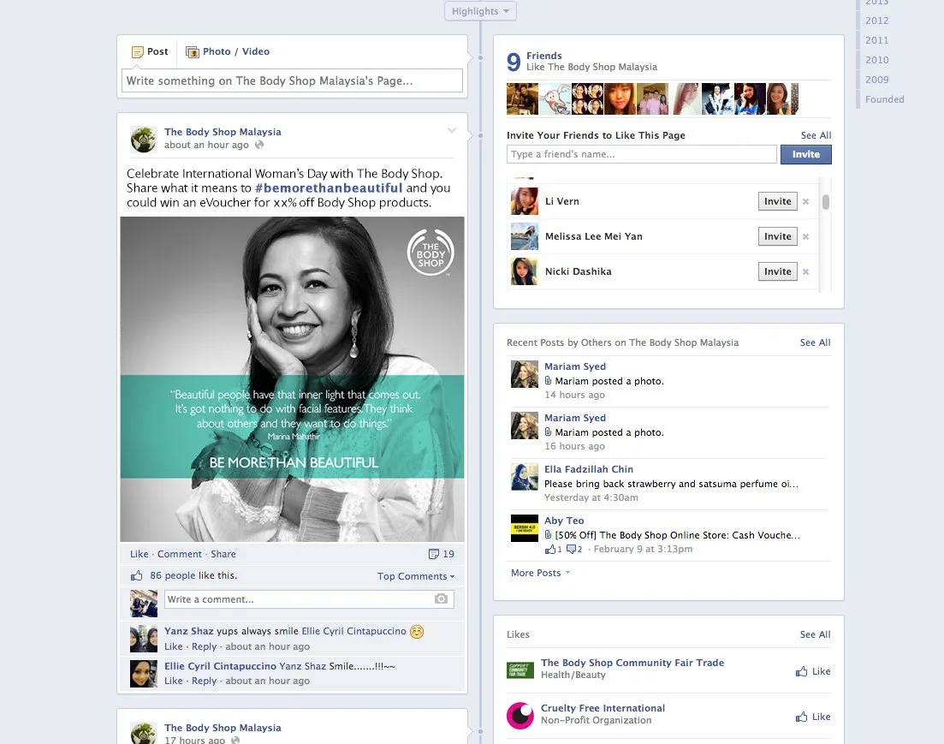
Task: Click the thumbs-up icon beside 86 people
Action: tap(137, 575)
